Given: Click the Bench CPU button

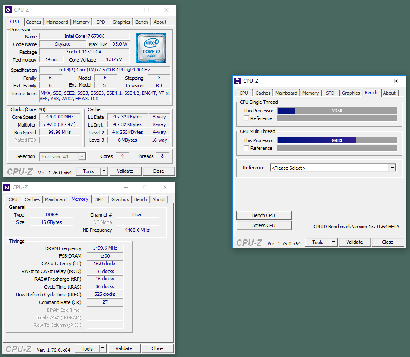Looking at the screenshot, I should point(263,215).
